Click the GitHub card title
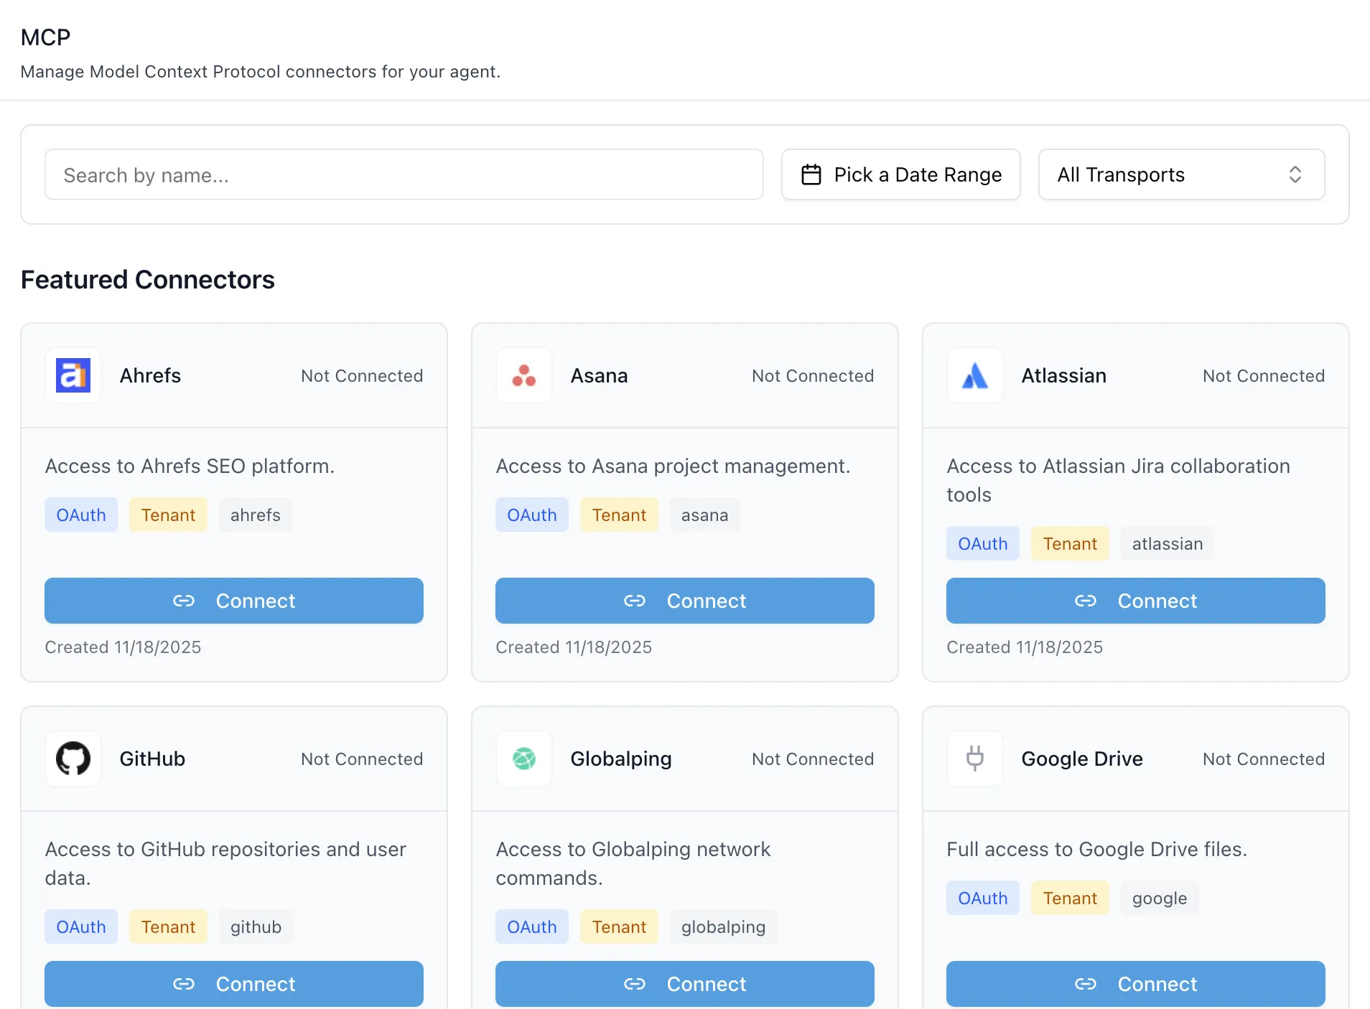 (152, 759)
